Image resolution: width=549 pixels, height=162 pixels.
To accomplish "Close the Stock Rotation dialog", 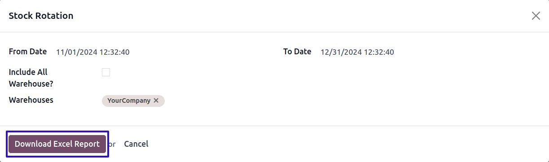I will [x=536, y=16].
